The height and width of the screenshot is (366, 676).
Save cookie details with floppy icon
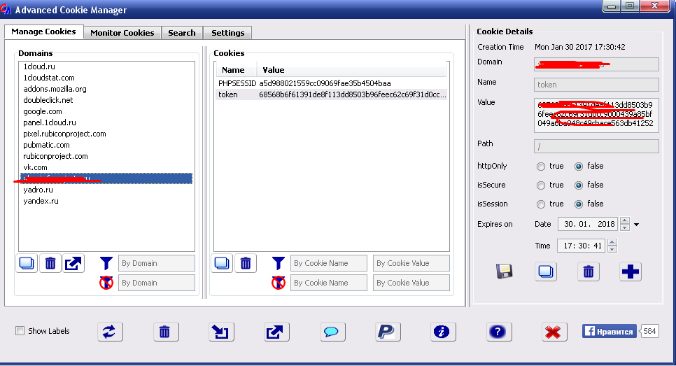tap(504, 272)
